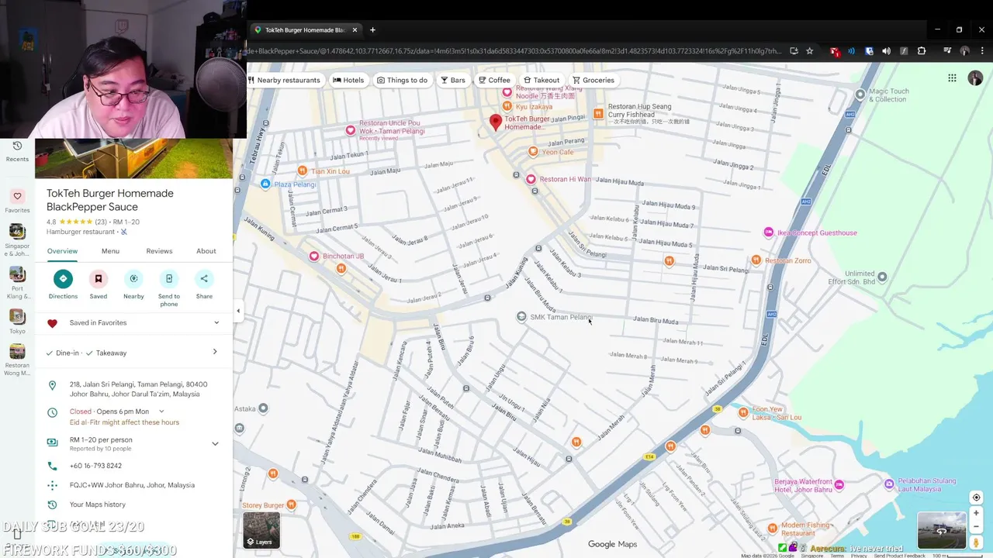Click phone number +60 16-793 8242
The width and height of the screenshot is (993, 558).
click(x=95, y=466)
